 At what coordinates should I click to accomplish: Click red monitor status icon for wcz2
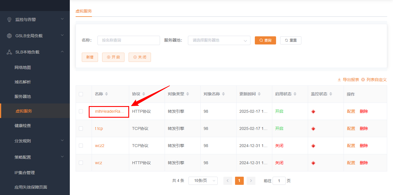click(313, 146)
